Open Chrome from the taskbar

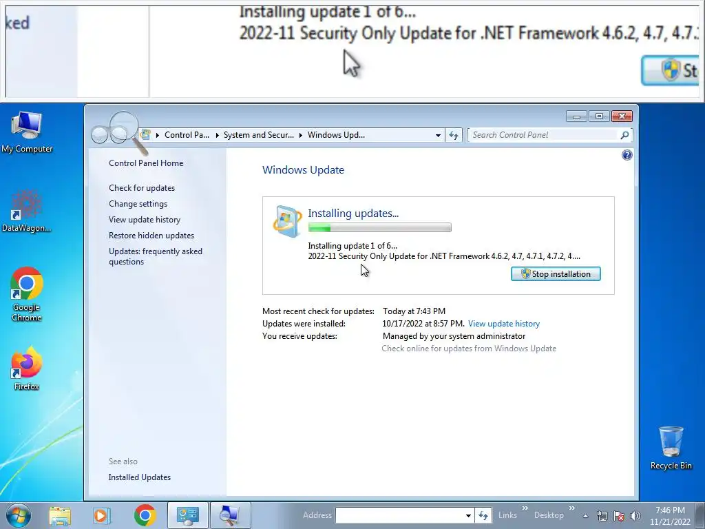[145, 515]
